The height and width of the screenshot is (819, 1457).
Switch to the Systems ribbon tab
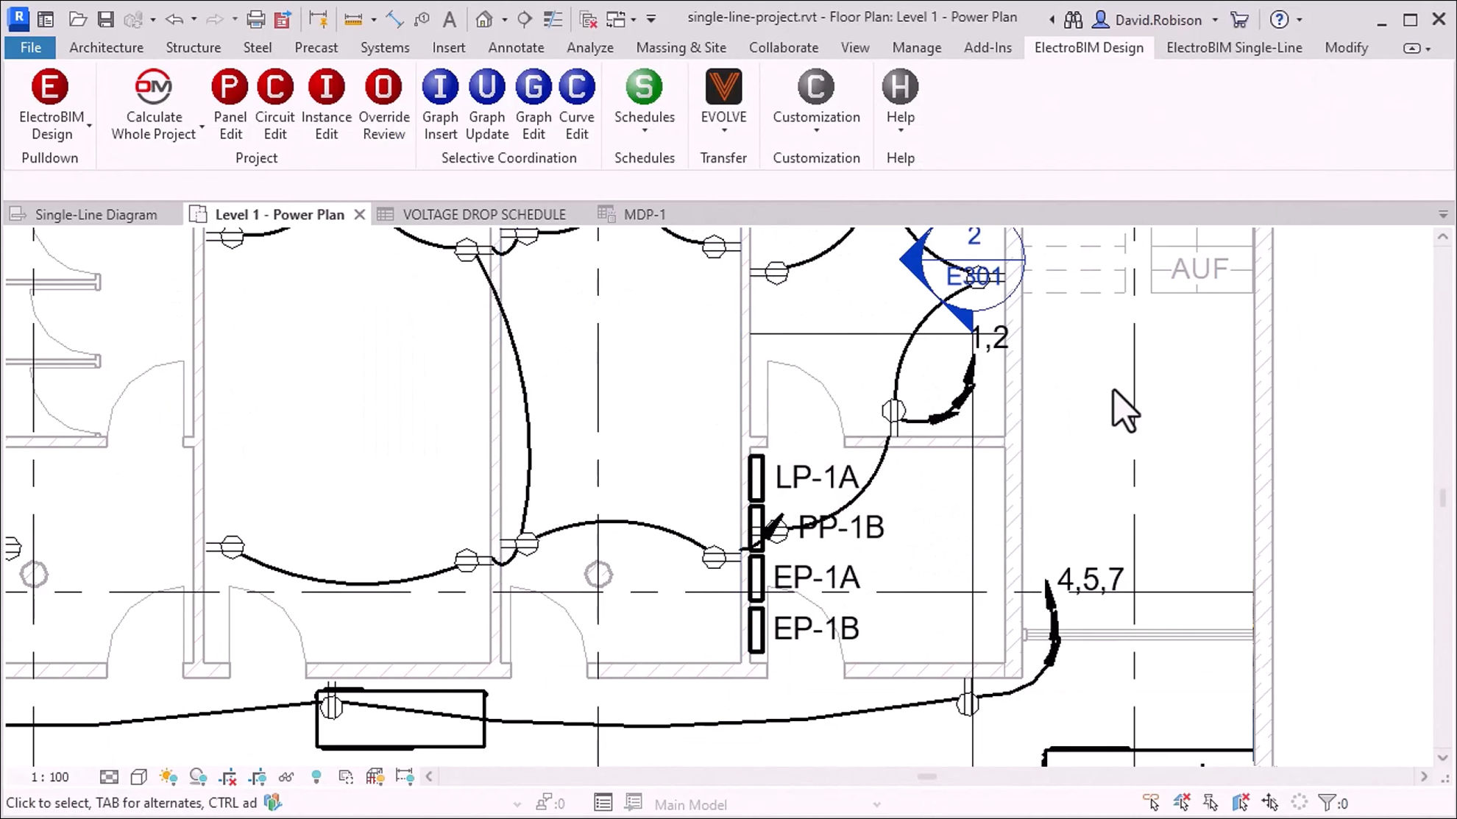(385, 47)
